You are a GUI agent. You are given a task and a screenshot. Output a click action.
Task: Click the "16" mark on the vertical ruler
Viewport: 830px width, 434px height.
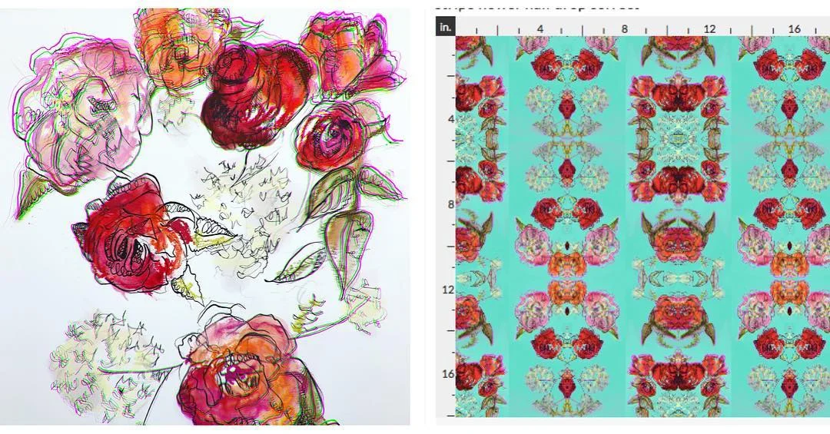click(448, 374)
